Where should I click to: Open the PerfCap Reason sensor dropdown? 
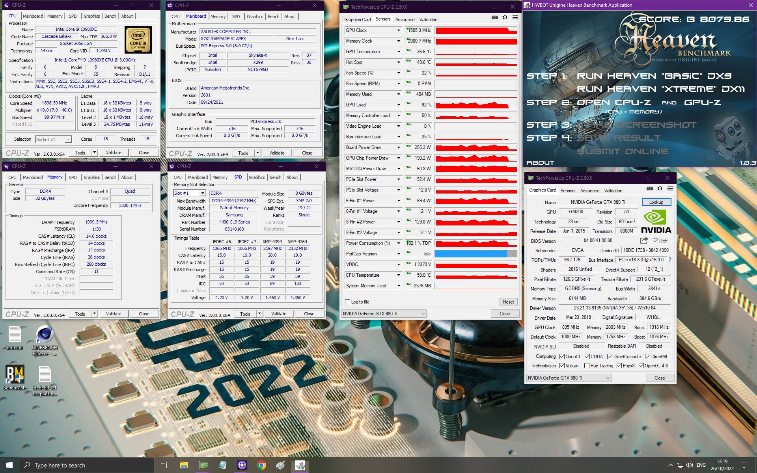click(399, 254)
